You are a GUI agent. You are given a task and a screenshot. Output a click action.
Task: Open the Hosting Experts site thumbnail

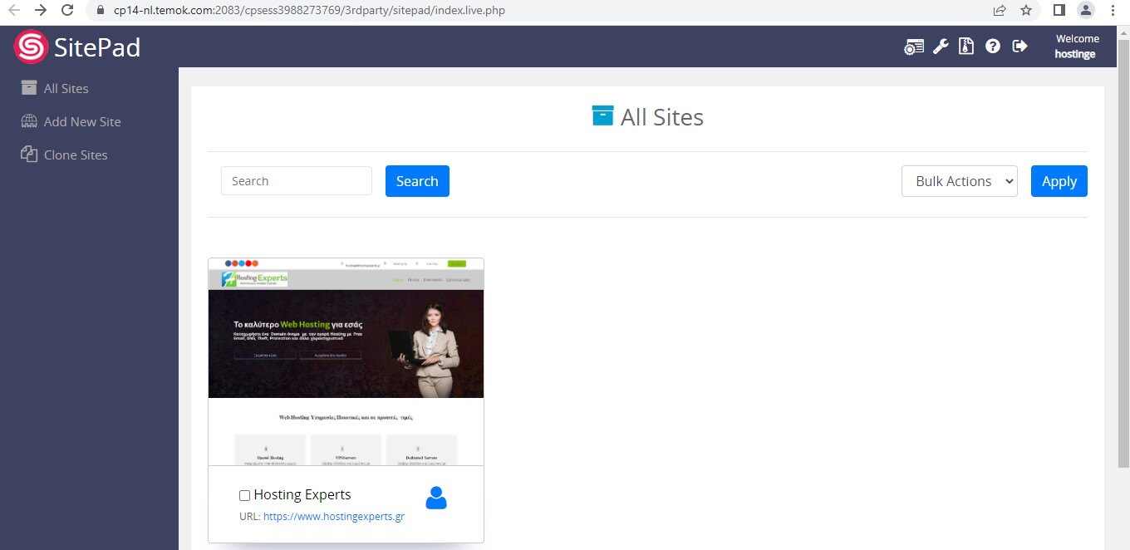tap(346, 361)
